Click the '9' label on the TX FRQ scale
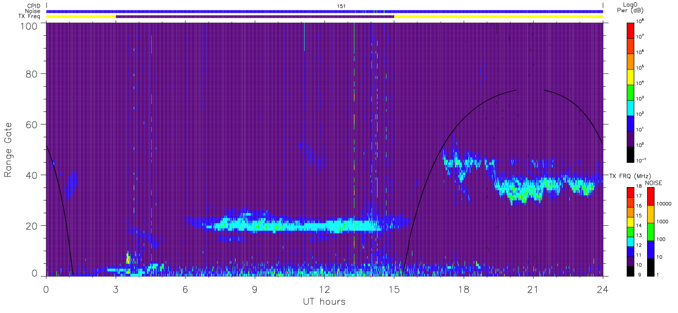Screen dimensions: 678x313 639,274
